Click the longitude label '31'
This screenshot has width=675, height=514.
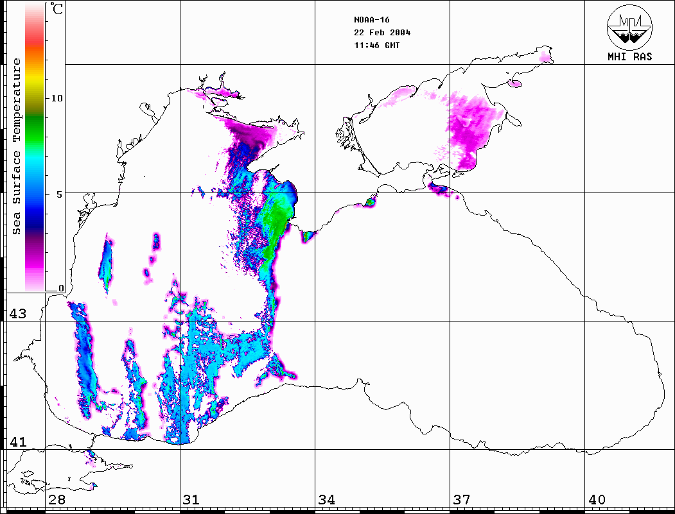tap(191, 500)
